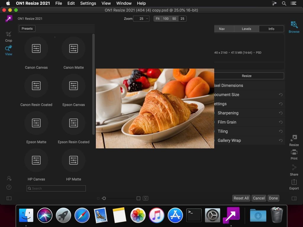Click the user account icon above Help
This screenshot has height=227, width=303.
pos(9,178)
